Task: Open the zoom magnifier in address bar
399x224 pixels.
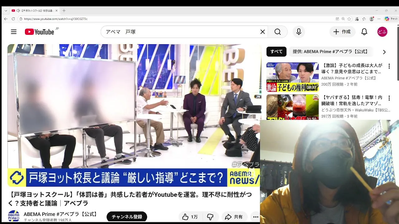Action: 343,19
